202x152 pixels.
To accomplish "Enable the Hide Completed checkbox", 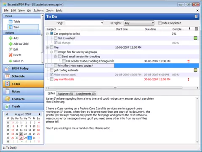I will [160, 23].
